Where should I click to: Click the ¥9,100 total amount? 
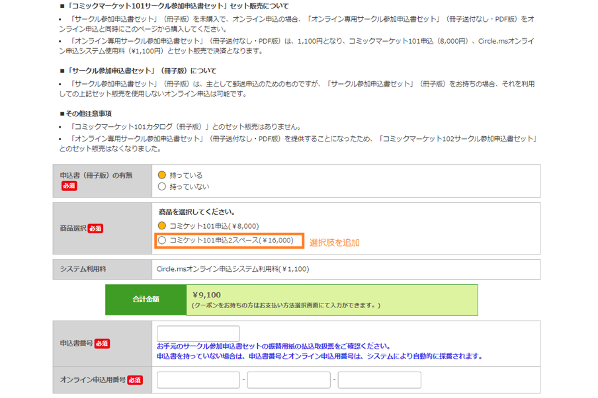click(x=206, y=295)
